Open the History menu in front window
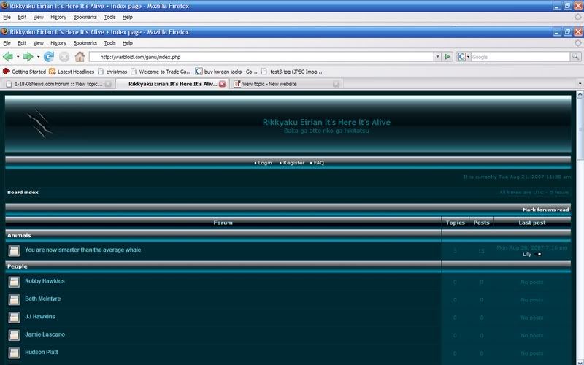Viewport: 584px width, 365px height. tap(58, 43)
